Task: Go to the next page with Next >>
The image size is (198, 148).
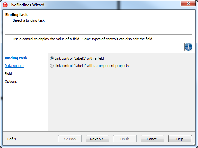Action: (97, 139)
